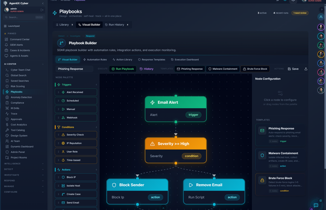Switch to the Library tab
The image size is (326, 210).
(64, 25)
